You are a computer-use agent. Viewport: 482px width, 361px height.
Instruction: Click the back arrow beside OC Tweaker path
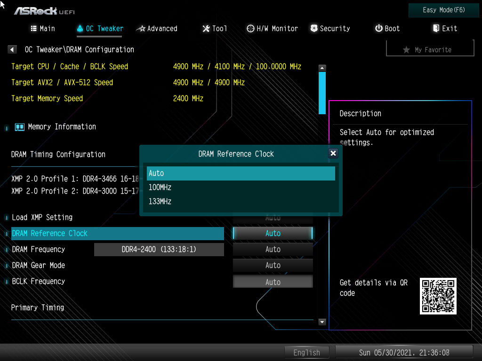pos(13,49)
